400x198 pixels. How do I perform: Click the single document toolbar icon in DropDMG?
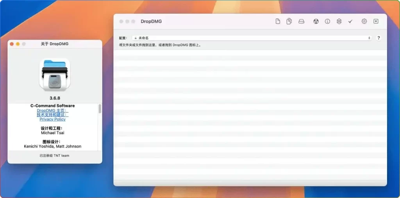278,21
